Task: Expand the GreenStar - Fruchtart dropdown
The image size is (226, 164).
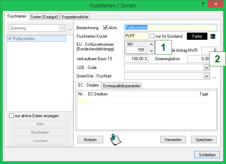Action: pos(206,76)
